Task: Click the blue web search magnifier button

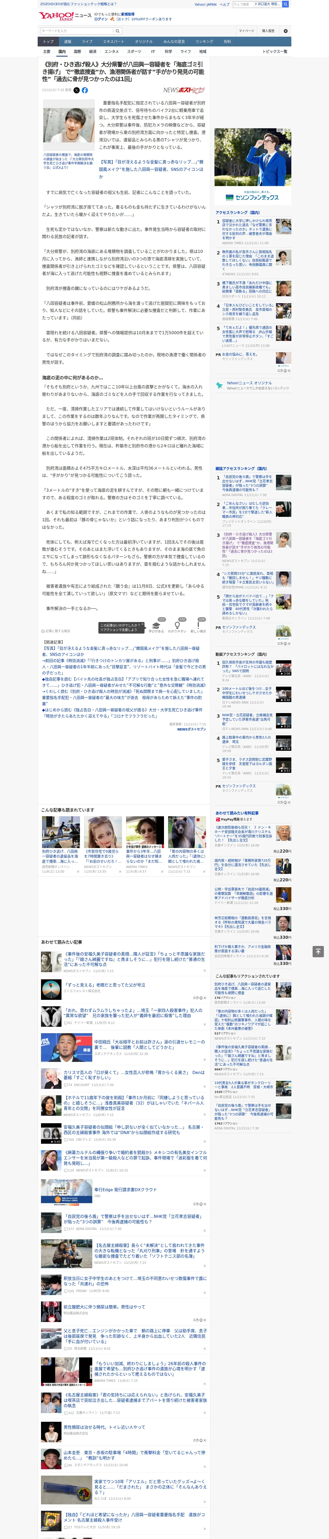Action: tap(285, 4)
